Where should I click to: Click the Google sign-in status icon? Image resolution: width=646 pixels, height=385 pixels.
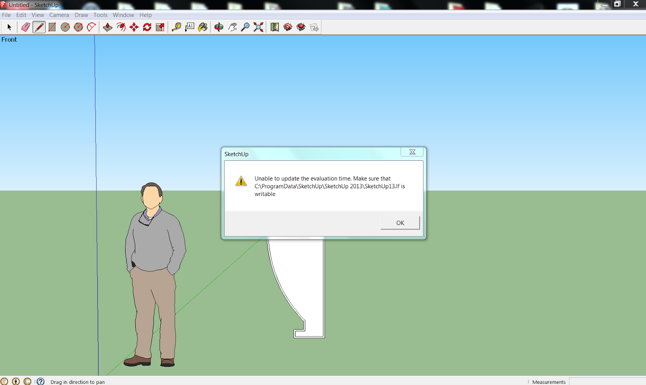[27, 381]
